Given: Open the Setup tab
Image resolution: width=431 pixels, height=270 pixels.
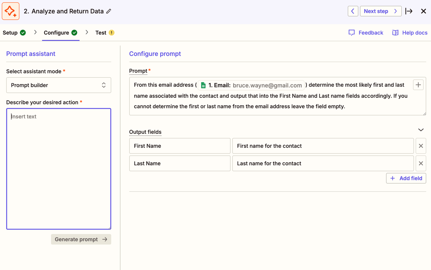Looking at the screenshot, I should click(14, 33).
